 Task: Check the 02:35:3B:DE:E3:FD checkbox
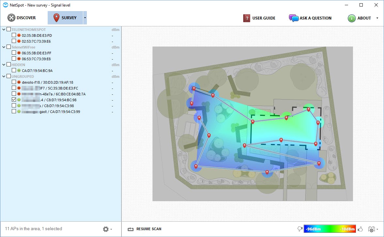click(x=14, y=35)
